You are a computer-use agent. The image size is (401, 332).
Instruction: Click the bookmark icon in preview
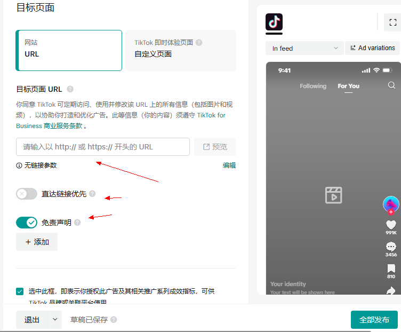click(x=391, y=268)
